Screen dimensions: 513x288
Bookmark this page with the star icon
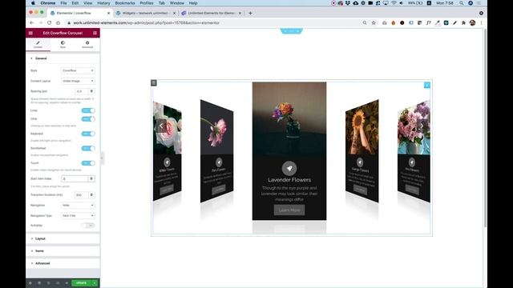click(374, 23)
